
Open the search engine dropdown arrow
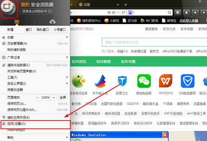pos(134,12)
